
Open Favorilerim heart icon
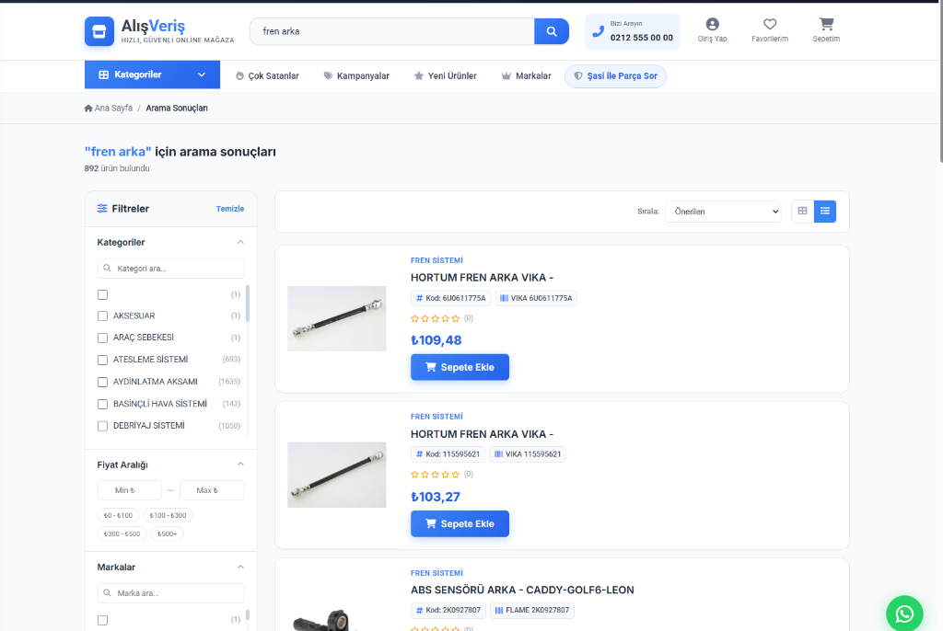pyautogui.click(x=770, y=24)
